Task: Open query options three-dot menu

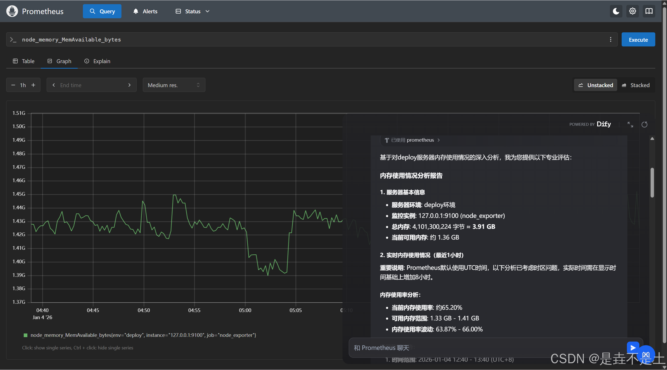Action: pos(610,39)
